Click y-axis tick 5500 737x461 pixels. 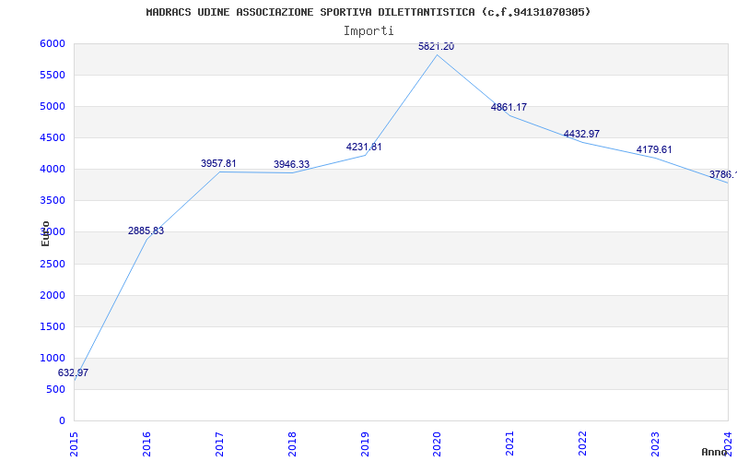click(53, 76)
